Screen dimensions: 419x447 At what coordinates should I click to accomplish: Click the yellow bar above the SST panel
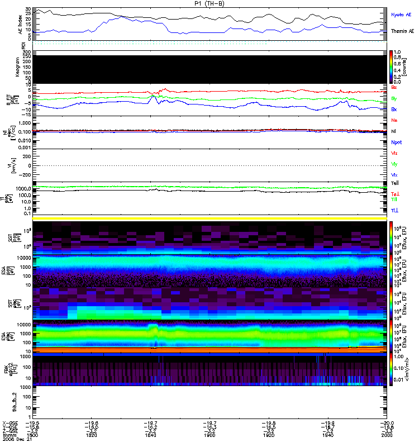(x=209, y=218)
